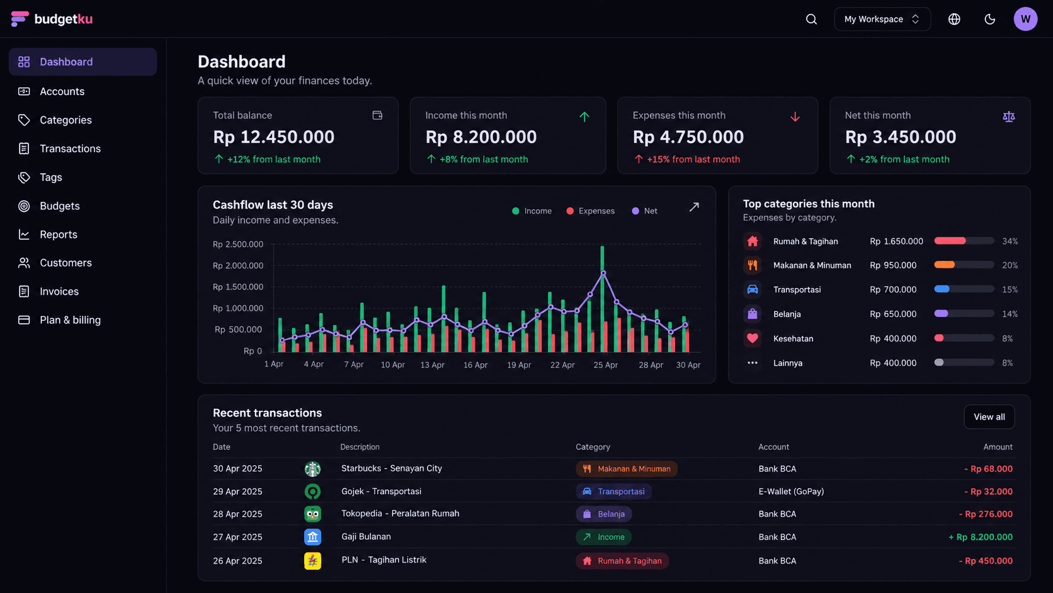Click the Rumah & Tagihan house icon
Image resolution: width=1053 pixels, height=593 pixels.
tap(752, 241)
